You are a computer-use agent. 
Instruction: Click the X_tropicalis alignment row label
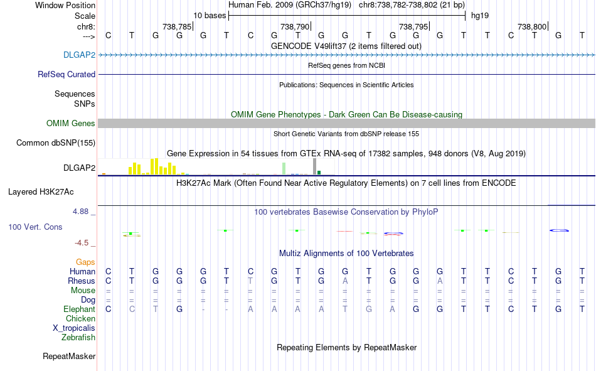point(74,328)
